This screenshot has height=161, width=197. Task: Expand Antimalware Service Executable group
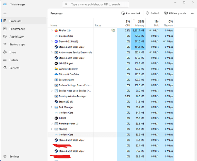tap(52, 52)
